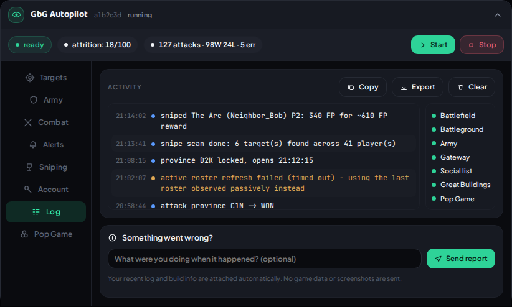
Task: Open the Targets section
Action: (x=45, y=78)
